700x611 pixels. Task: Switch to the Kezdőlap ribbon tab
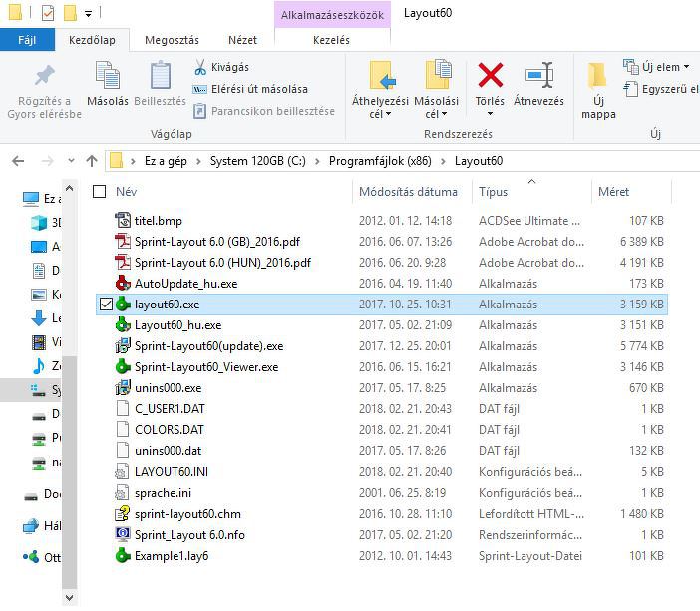coord(92,40)
